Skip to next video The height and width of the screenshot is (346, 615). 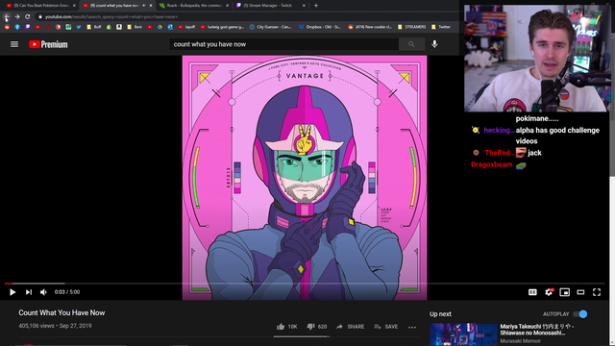(29, 292)
